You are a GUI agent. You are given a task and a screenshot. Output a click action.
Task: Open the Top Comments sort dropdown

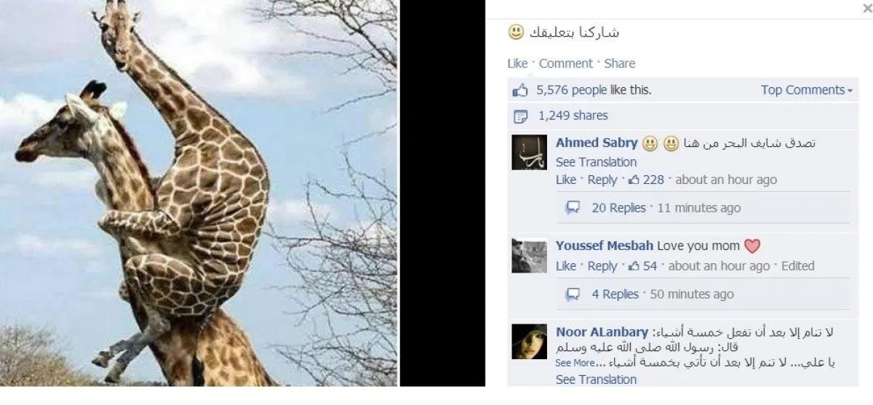point(807,90)
